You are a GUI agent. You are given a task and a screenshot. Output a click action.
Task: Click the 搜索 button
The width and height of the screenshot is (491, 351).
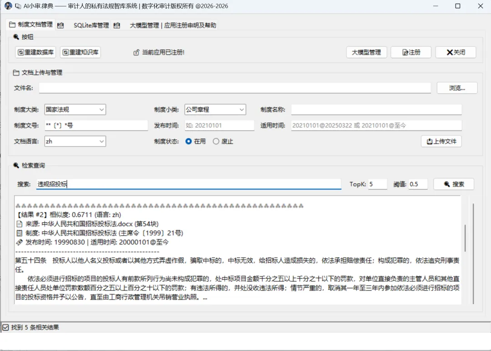(x=454, y=184)
